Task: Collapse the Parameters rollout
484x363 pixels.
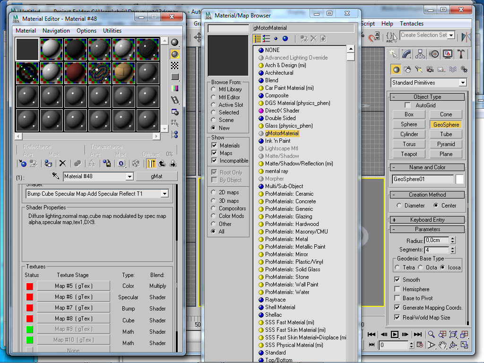Action: 427,229
